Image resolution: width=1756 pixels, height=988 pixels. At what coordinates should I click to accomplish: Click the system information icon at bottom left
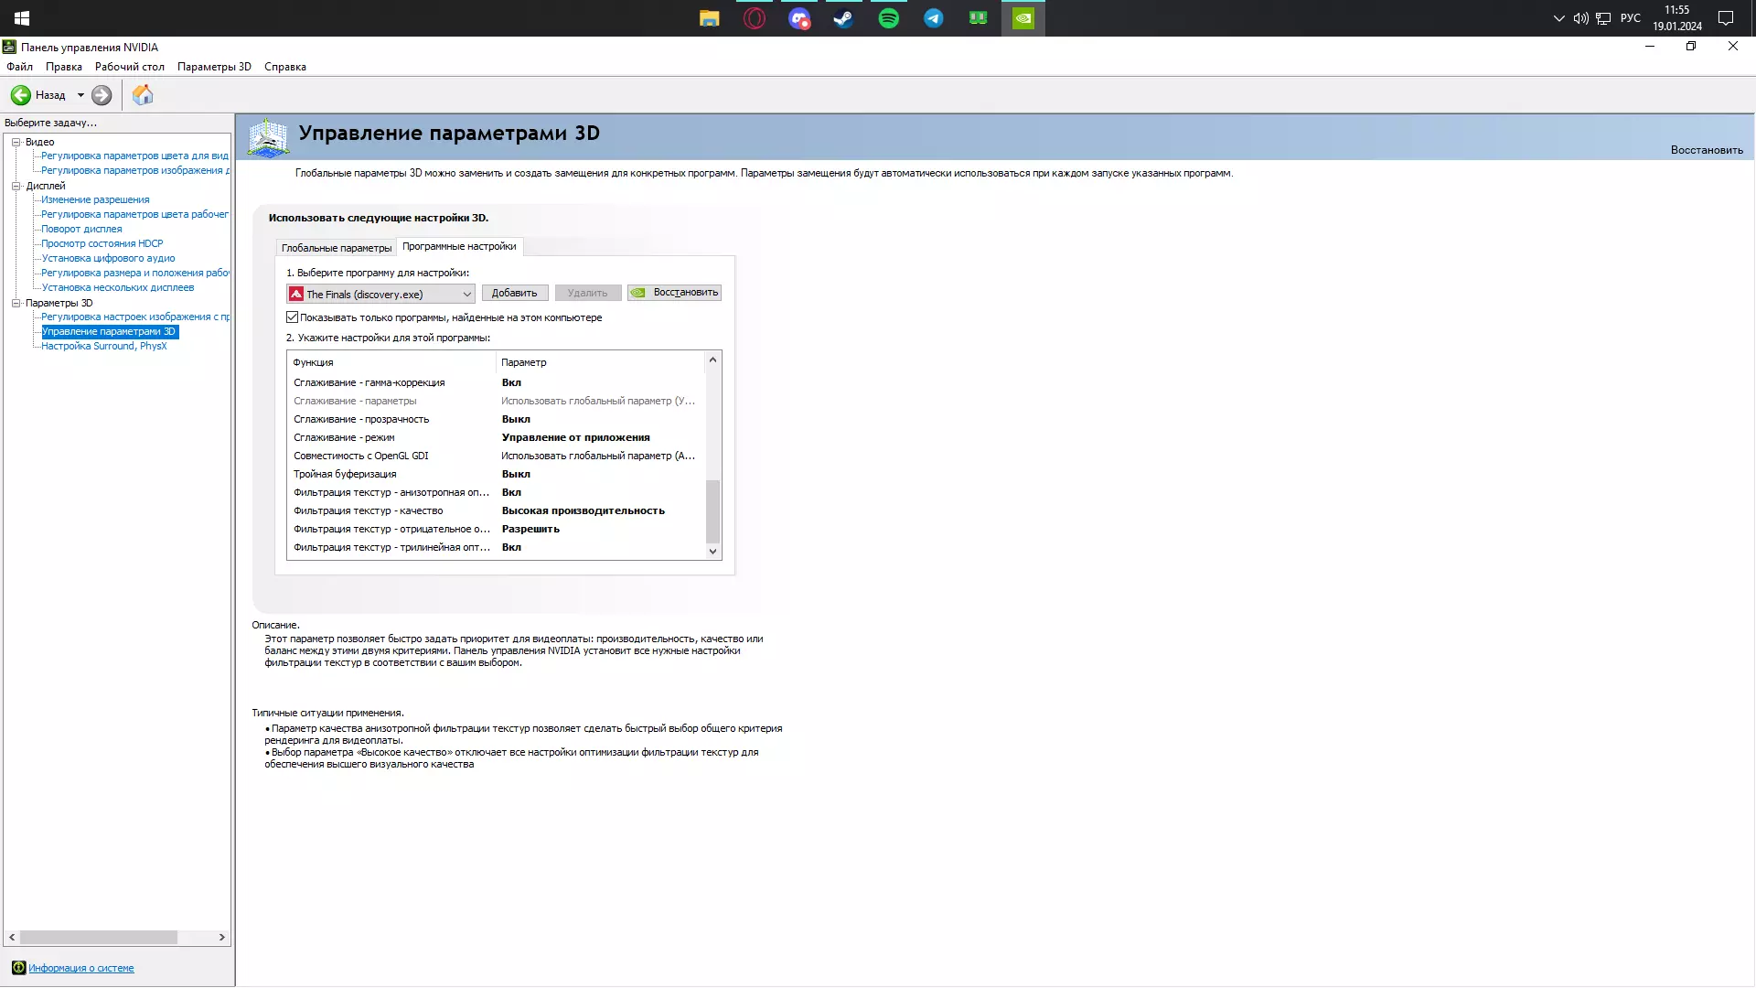[18, 968]
